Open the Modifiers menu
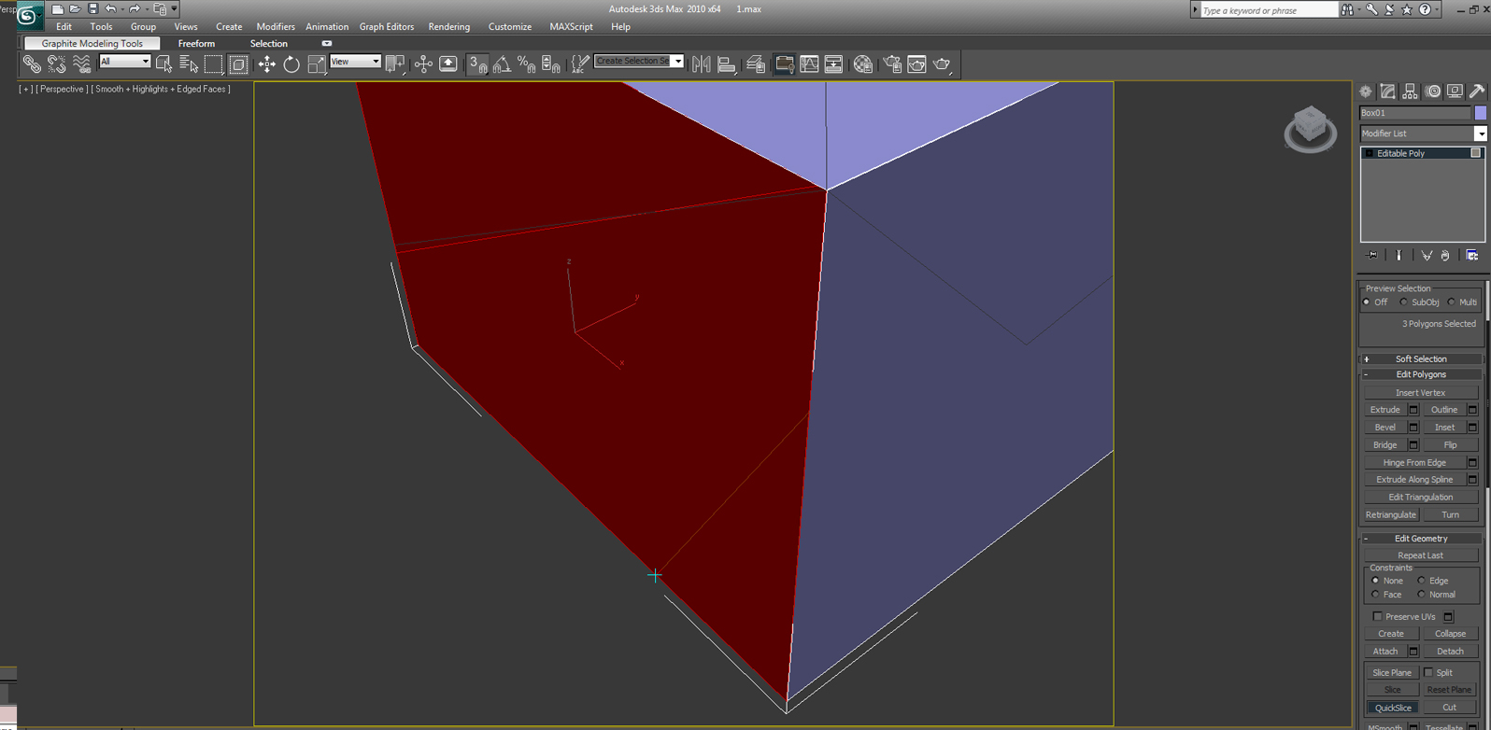The width and height of the screenshot is (1491, 730). pyautogui.click(x=276, y=27)
